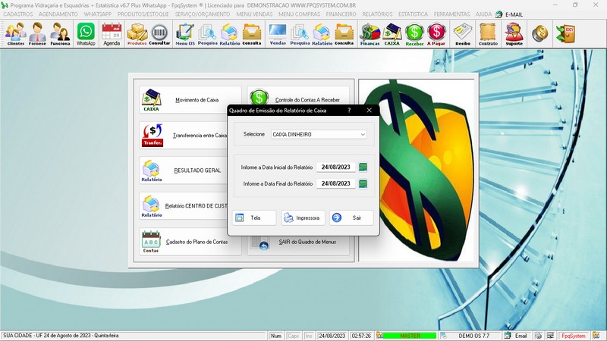Open the WhatsApp toolbar icon

(x=86, y=34)
